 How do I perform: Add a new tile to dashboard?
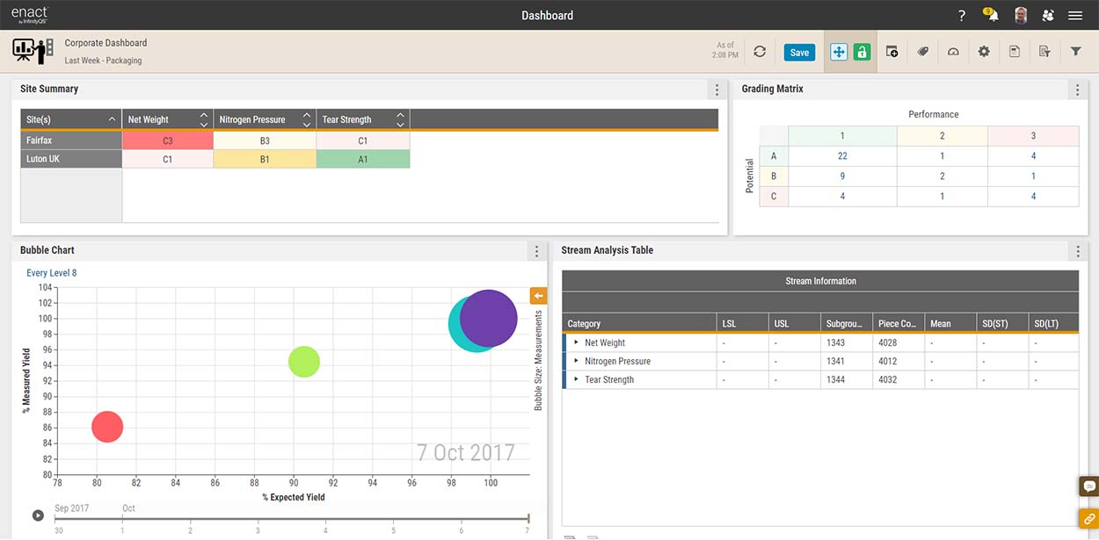pyautogui.click(x=892, y=52)
